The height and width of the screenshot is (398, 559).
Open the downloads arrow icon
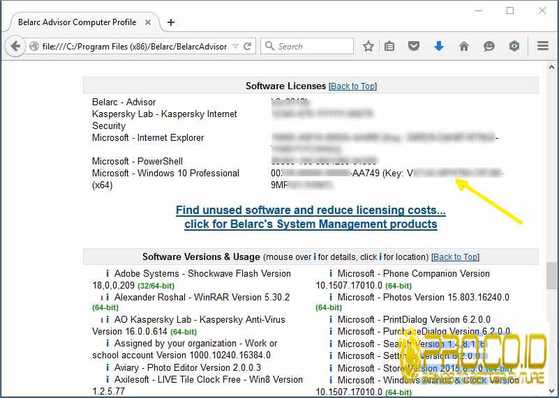point(439,46)
